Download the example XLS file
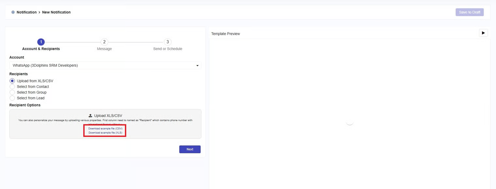The height and width of the screenshot is (189, 496). (x=105, y=133)
